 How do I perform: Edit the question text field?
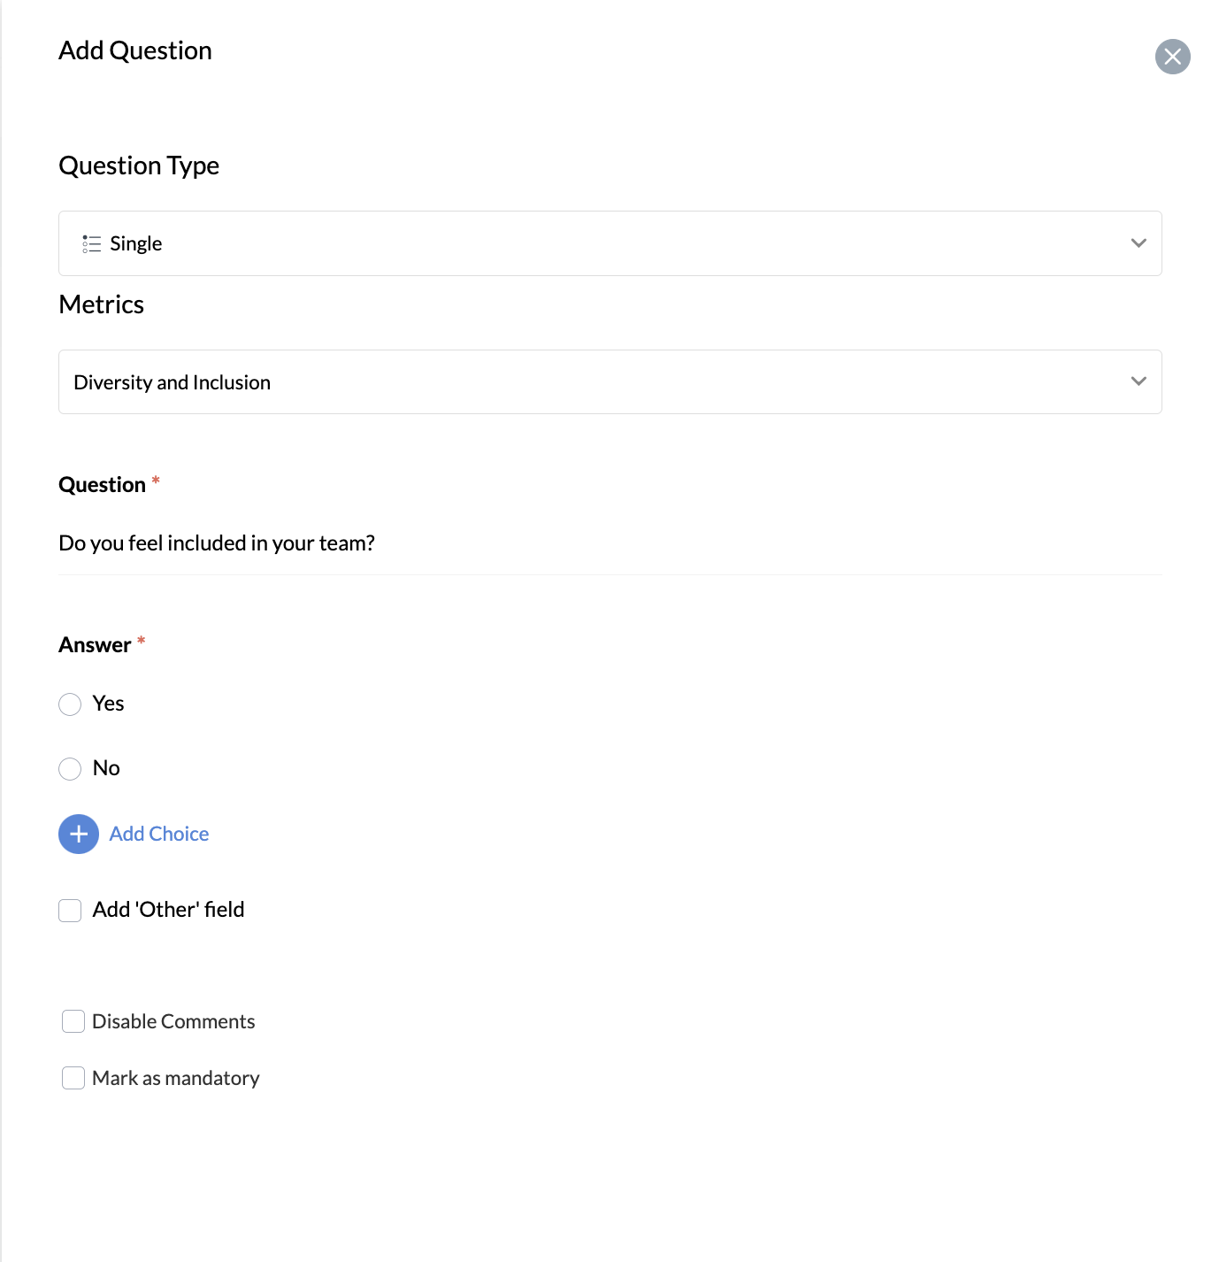(609, 543)
